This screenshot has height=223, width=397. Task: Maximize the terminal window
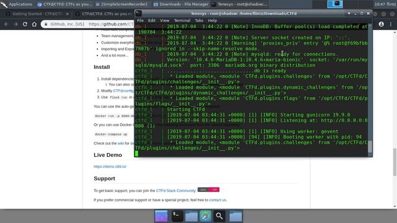pyautogui.click(x=362, y=14)
